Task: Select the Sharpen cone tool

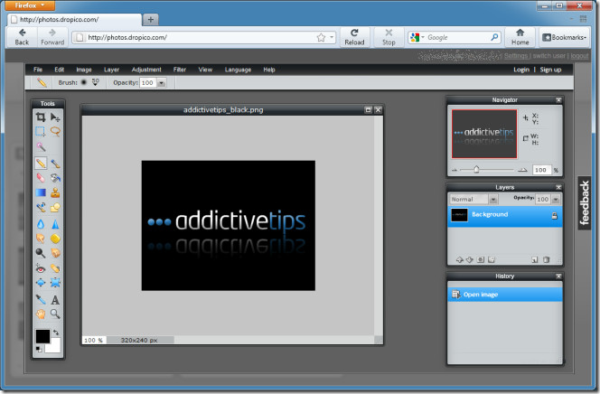Action: pyautogui.click(x=55, y=224)
